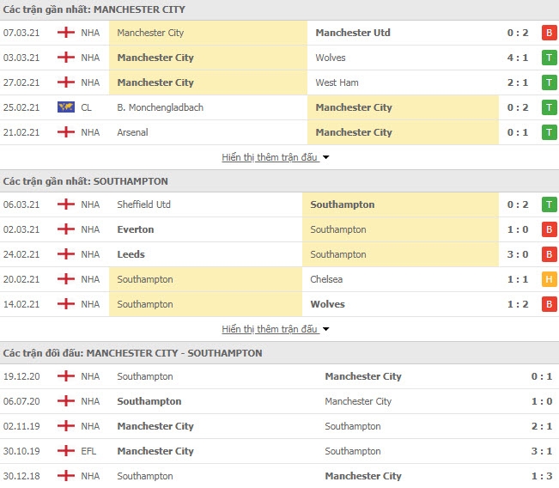Screen dimensions: 559x488
Task: Click the red B badge on Leeds 3:0 row
Action: tap(549, 254)
